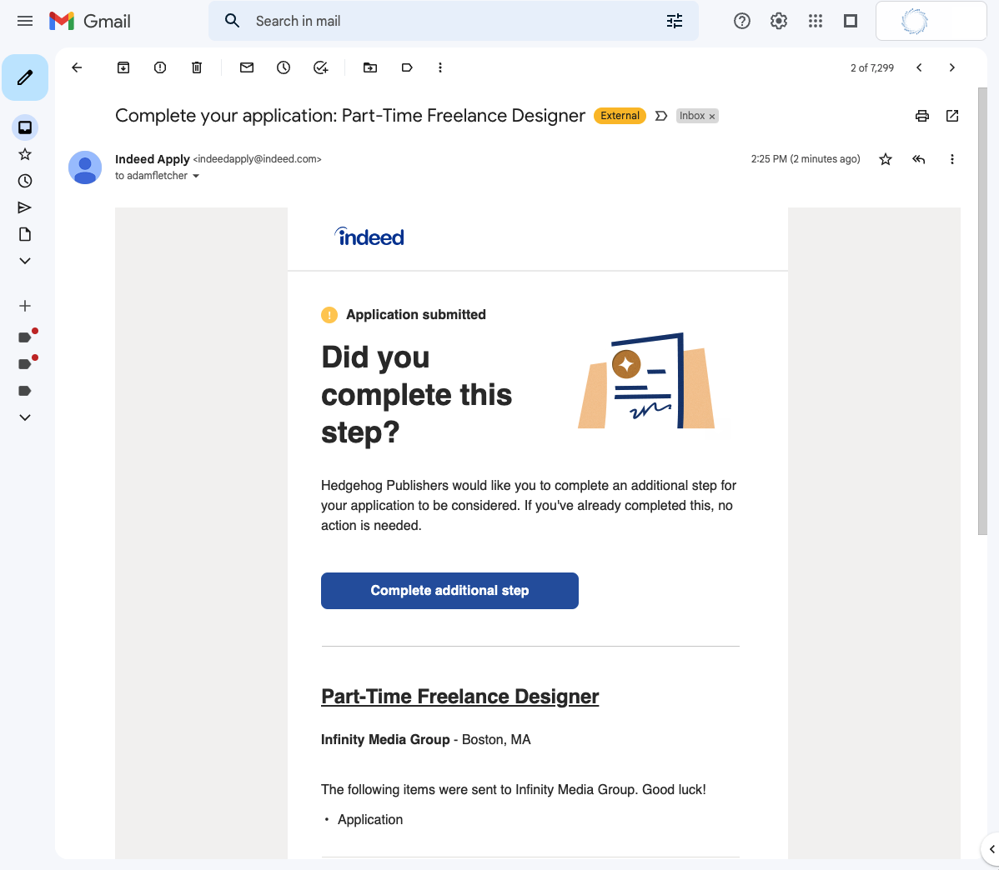Open Part-Time Freelance Designer link
Viewport: 999px width, 870px height.
[x=460, y=697]
